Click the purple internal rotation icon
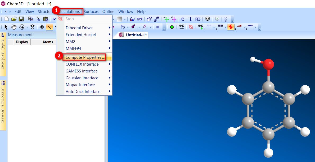This screenshot has width=315, height=162. tap(133, 27)
